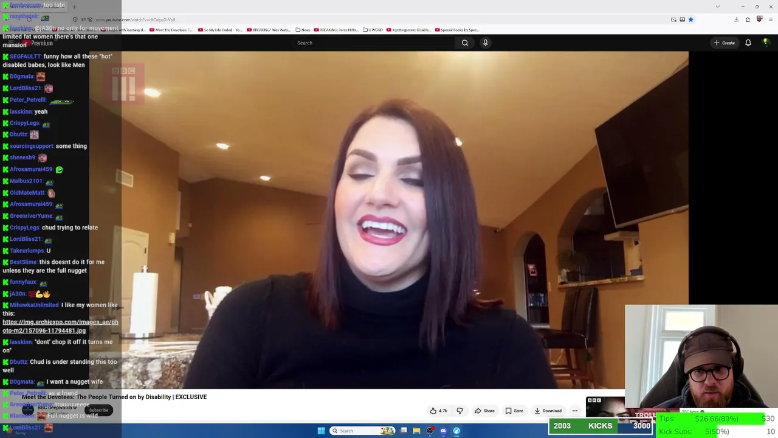The width and height of the screenshot is (778, 438).
Task: Click the KICKS goal progress bar
Action: tap(601, 426)
